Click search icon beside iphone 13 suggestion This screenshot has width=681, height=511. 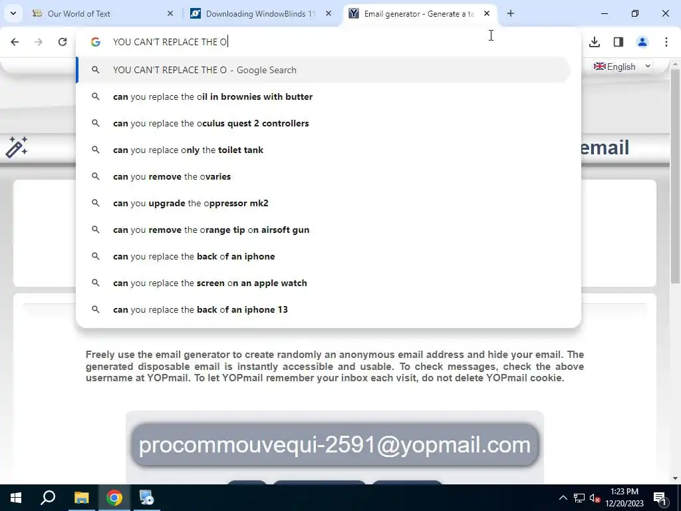click(x=96, y=309)
